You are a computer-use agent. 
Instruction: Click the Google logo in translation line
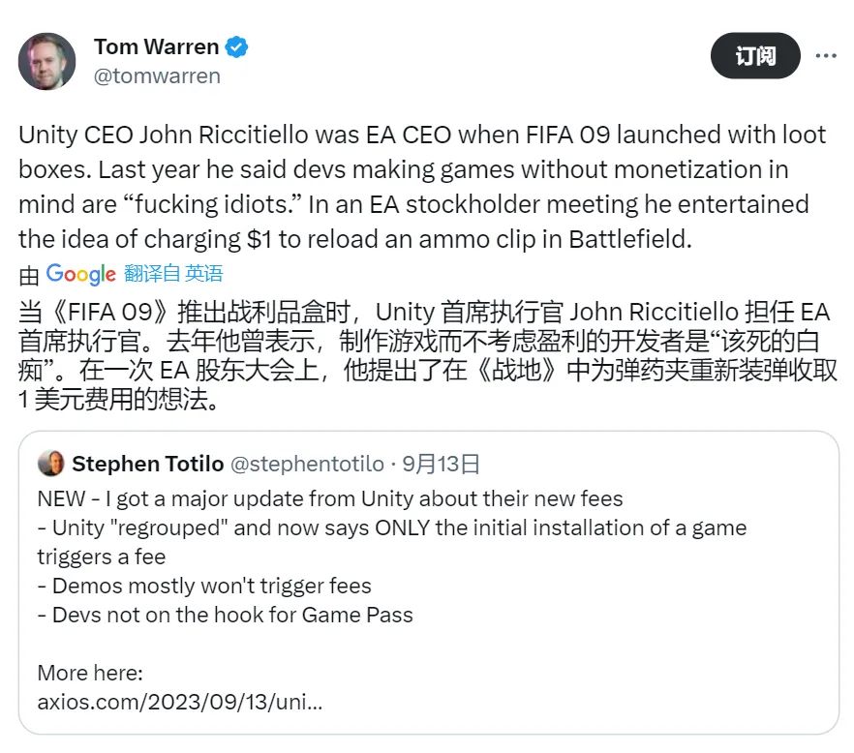click(80, 274)
